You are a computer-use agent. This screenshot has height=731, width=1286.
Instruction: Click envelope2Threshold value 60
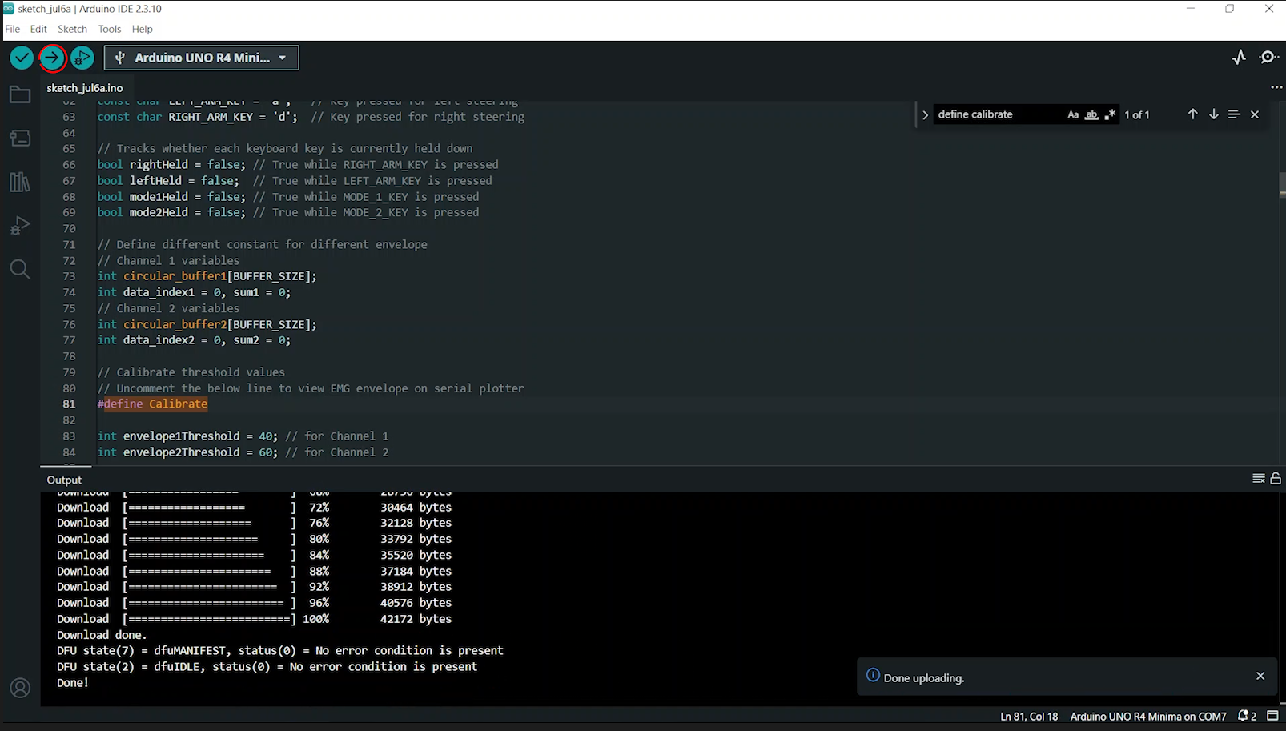tap(265, 452)
